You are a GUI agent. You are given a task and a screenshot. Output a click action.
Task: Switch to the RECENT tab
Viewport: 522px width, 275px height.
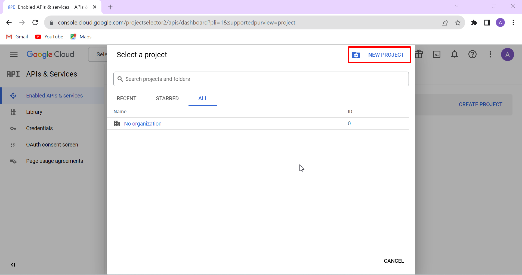tap(126, 99)
